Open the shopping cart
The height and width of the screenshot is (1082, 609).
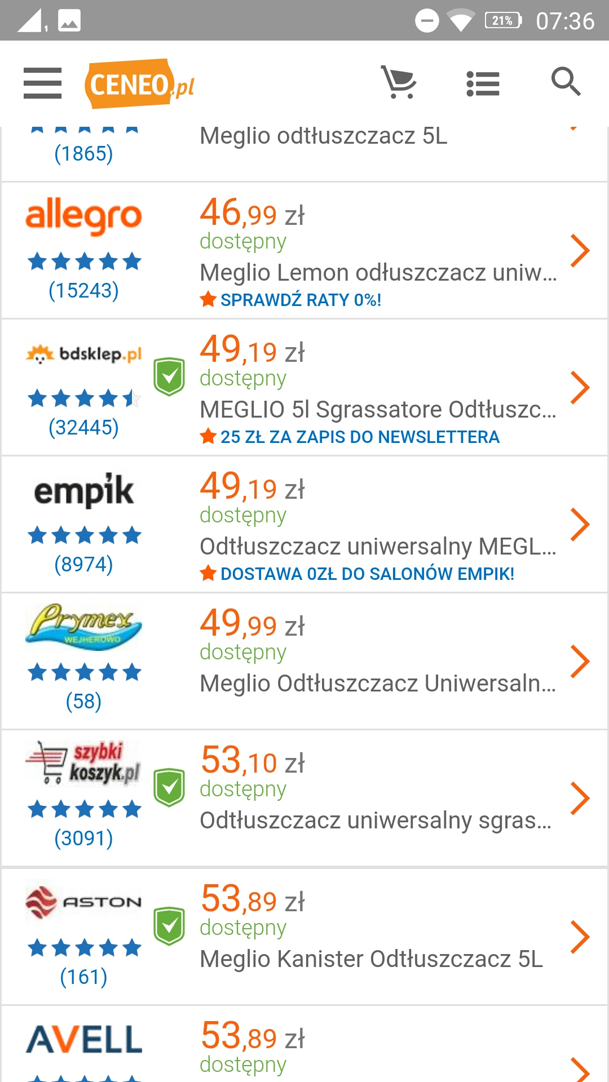tap(399, 83)
